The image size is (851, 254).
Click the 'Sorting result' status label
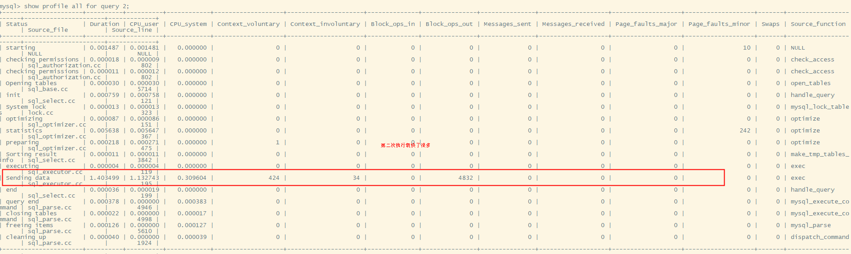(x=31, y=154)
